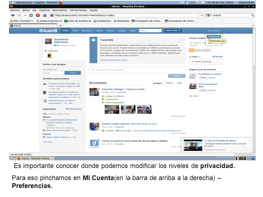
Task: Open the Marcadores menu
Action: (60, 10)
